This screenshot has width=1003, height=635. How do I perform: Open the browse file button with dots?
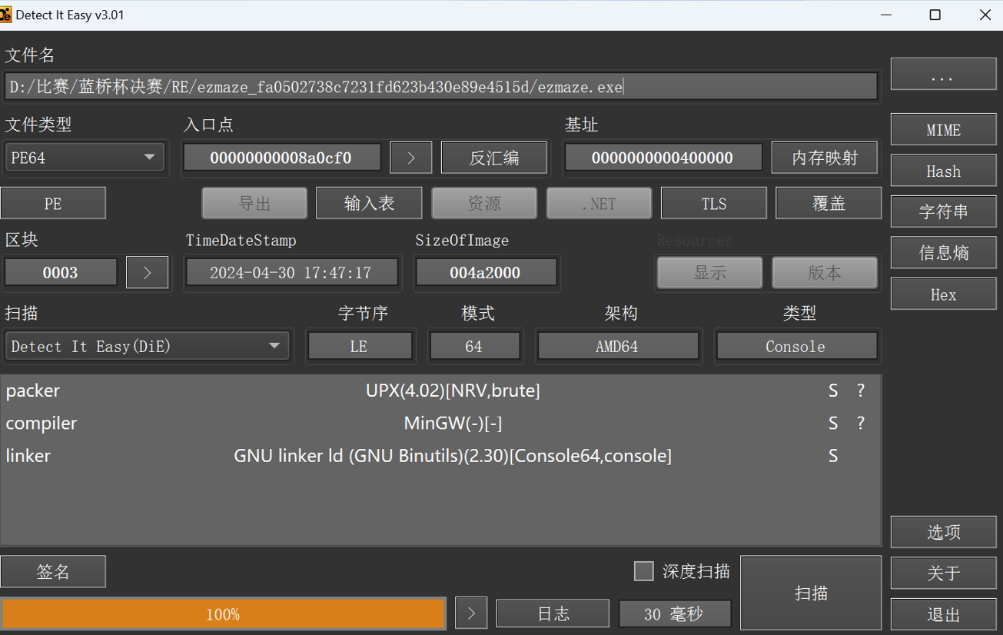(943, 74)
